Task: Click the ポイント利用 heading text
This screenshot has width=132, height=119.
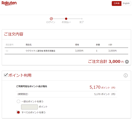Action: click(x=20, y=75)
